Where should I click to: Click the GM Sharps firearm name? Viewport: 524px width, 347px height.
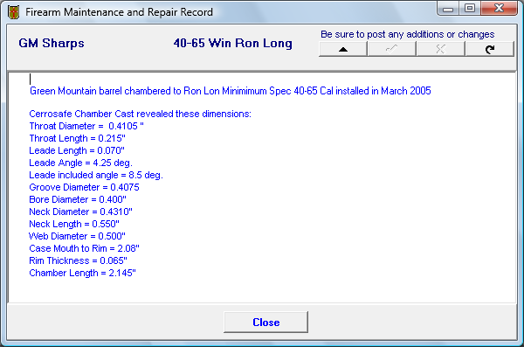52,43
